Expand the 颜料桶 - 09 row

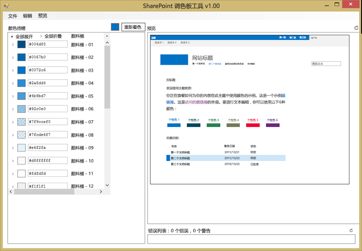tap(13, 148)
